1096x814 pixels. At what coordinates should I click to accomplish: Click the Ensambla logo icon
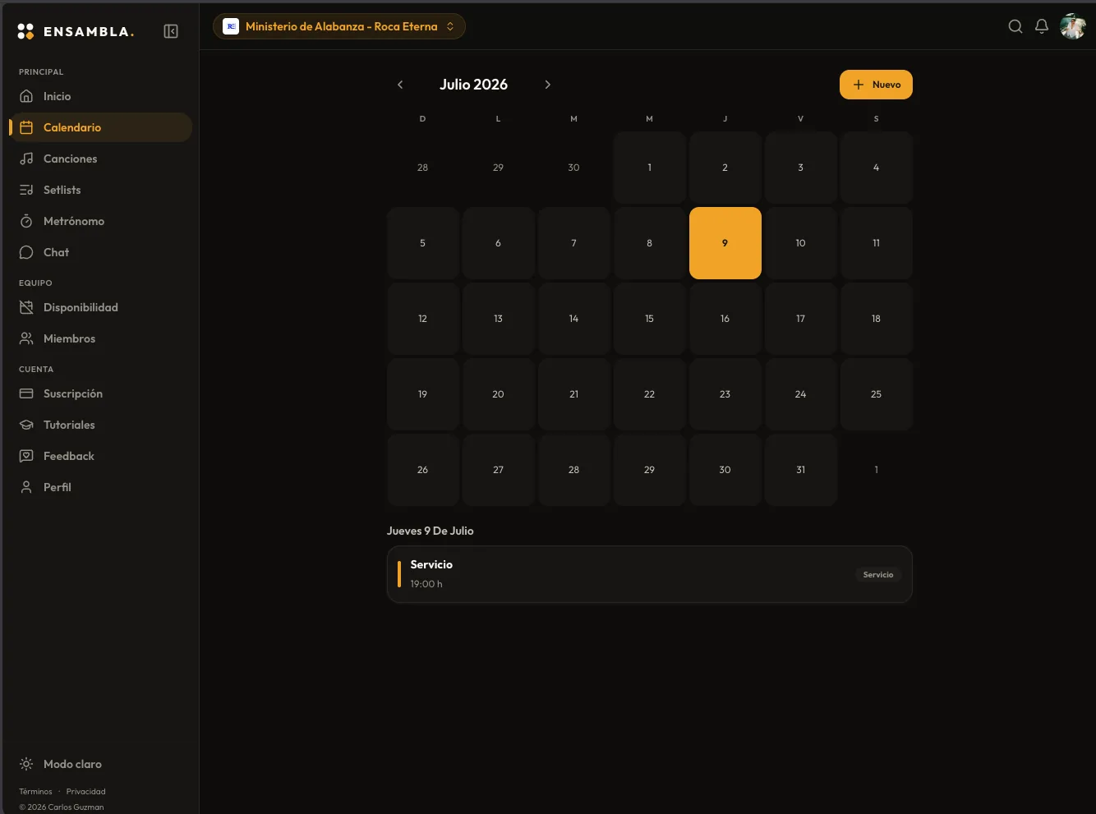tap(25, 31)
